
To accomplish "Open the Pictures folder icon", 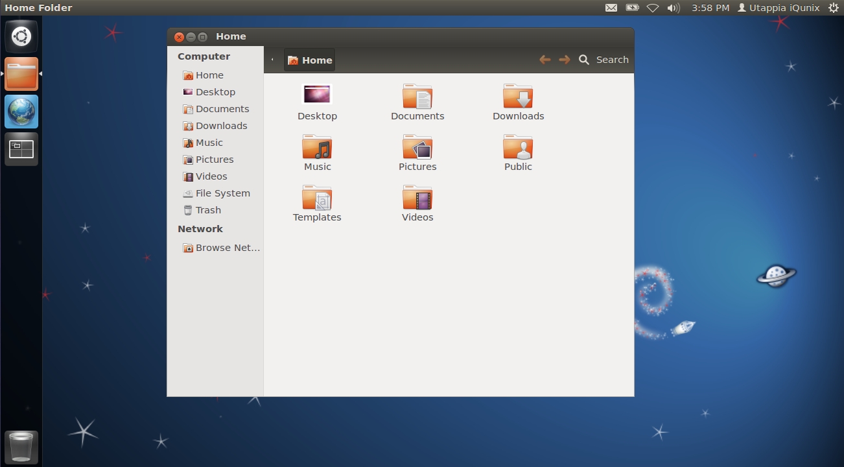I will pyautogui.click(x=417, y=148).
